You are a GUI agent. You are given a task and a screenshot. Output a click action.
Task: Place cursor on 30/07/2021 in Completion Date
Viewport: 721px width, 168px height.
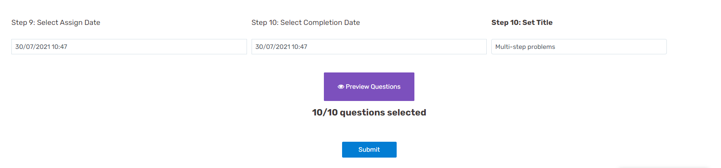tap(273, 47)
